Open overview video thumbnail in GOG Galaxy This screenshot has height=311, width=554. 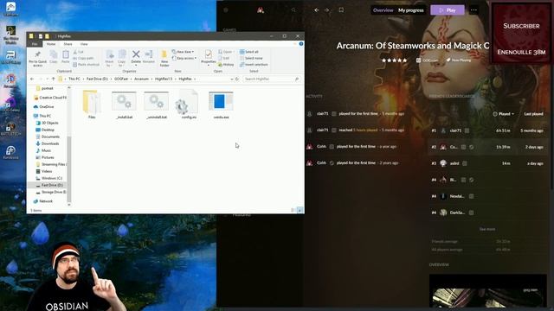coord(488,291)
